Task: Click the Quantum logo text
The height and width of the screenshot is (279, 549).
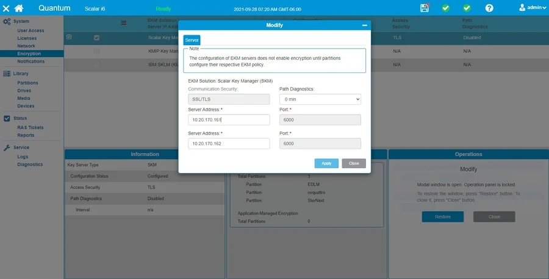Action: click(x=54, y=8)
